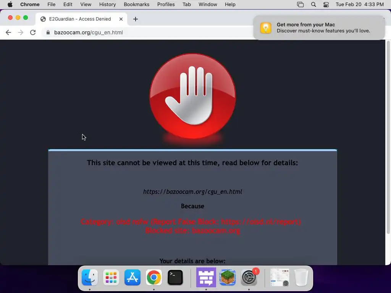Viewport: 391px width, 293px height.
Task: Click the "Because" label
Action: tap(192, 206)
